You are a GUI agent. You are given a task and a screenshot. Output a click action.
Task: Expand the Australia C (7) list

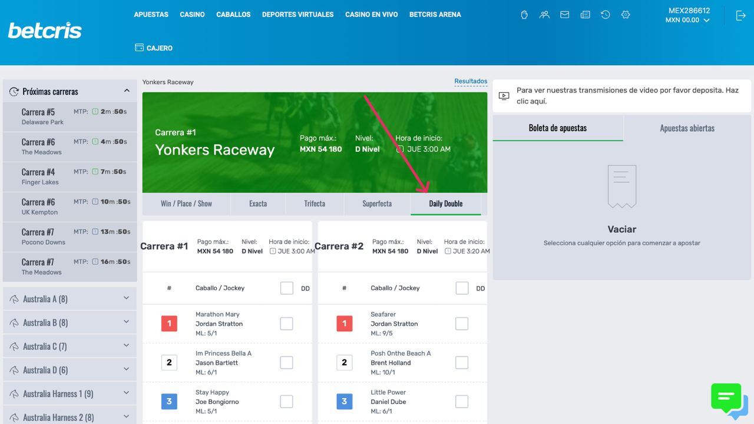(126, 346)
